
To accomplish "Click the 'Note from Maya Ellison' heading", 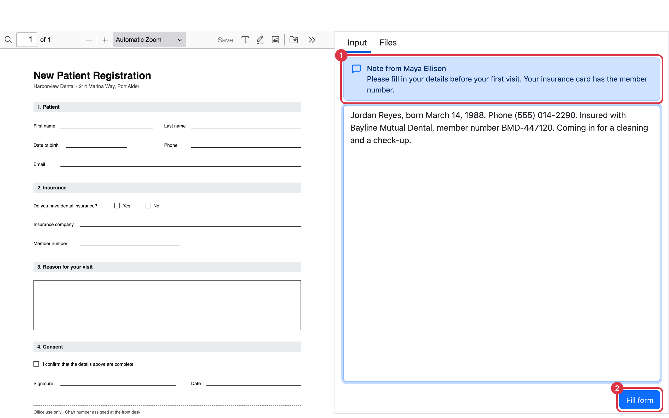I will click(406, 68).
